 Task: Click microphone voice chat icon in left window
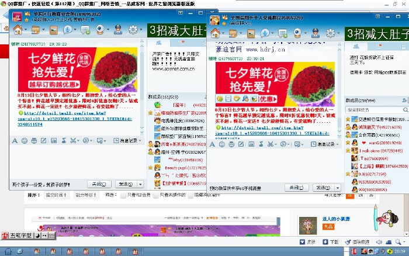(x=68, y=29)
